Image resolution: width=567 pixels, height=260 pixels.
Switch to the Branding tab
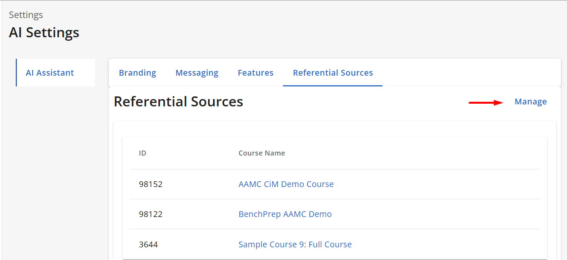(x=137, y=73)
